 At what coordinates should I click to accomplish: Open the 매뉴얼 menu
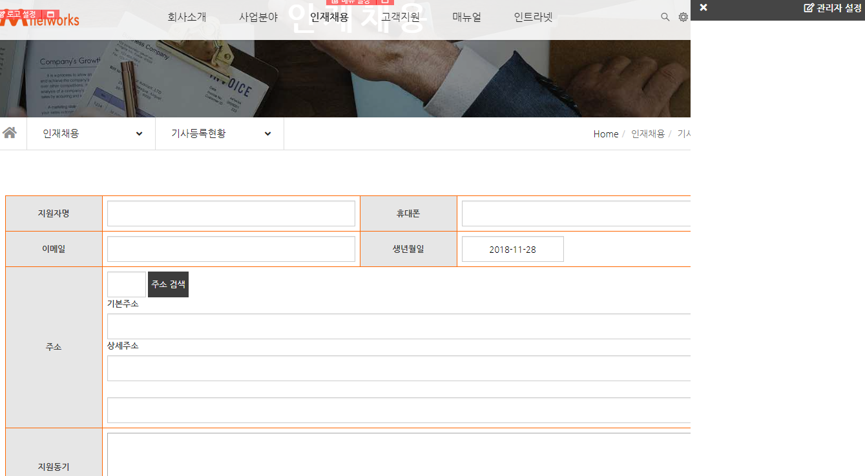click(x=467, y=17)
